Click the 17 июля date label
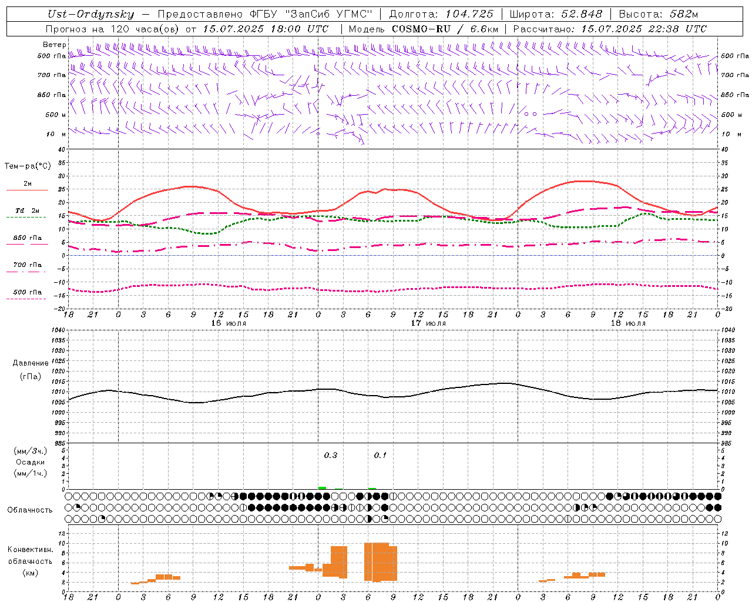 pyautogui.click(x=428, y=323)
